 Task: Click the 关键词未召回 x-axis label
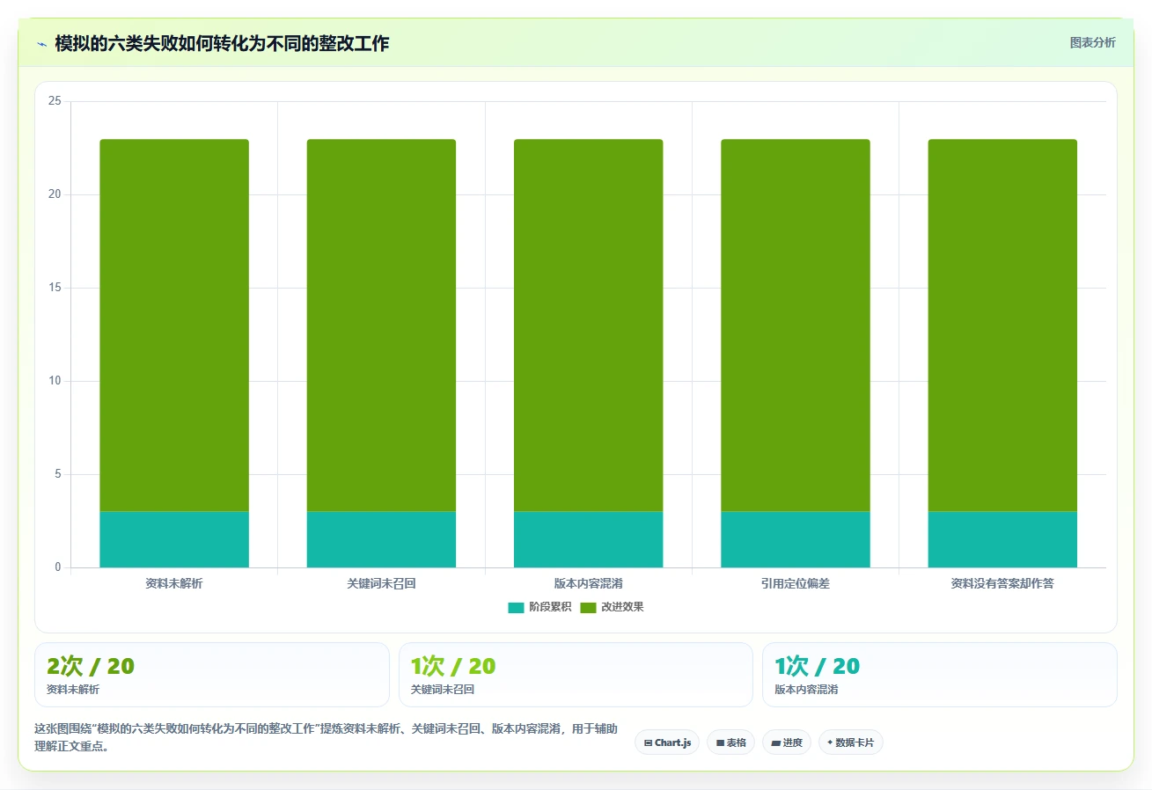[x=381, y=583]
